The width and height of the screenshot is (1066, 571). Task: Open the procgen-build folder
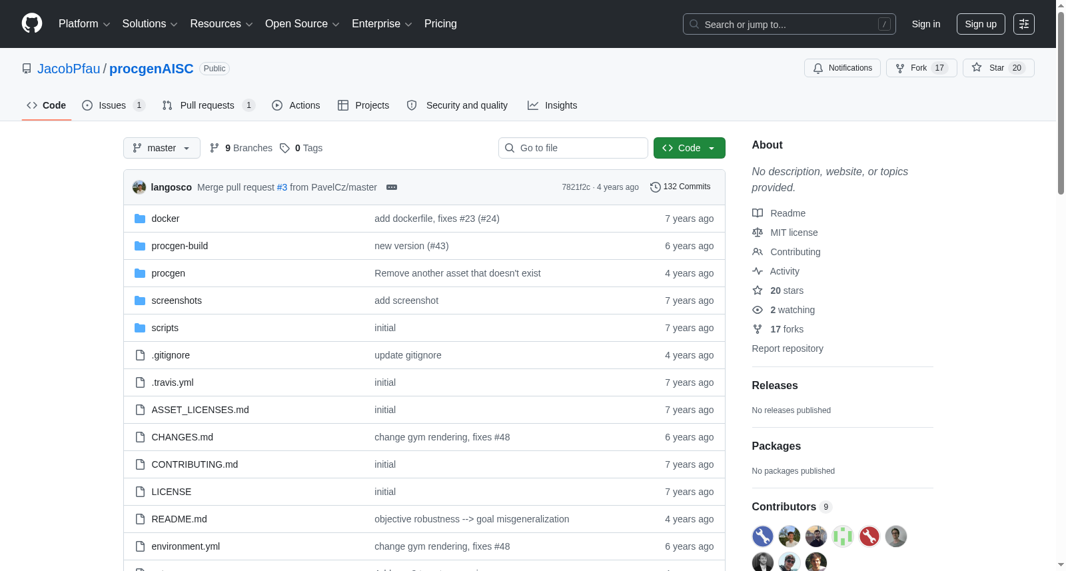click(180, 246)
